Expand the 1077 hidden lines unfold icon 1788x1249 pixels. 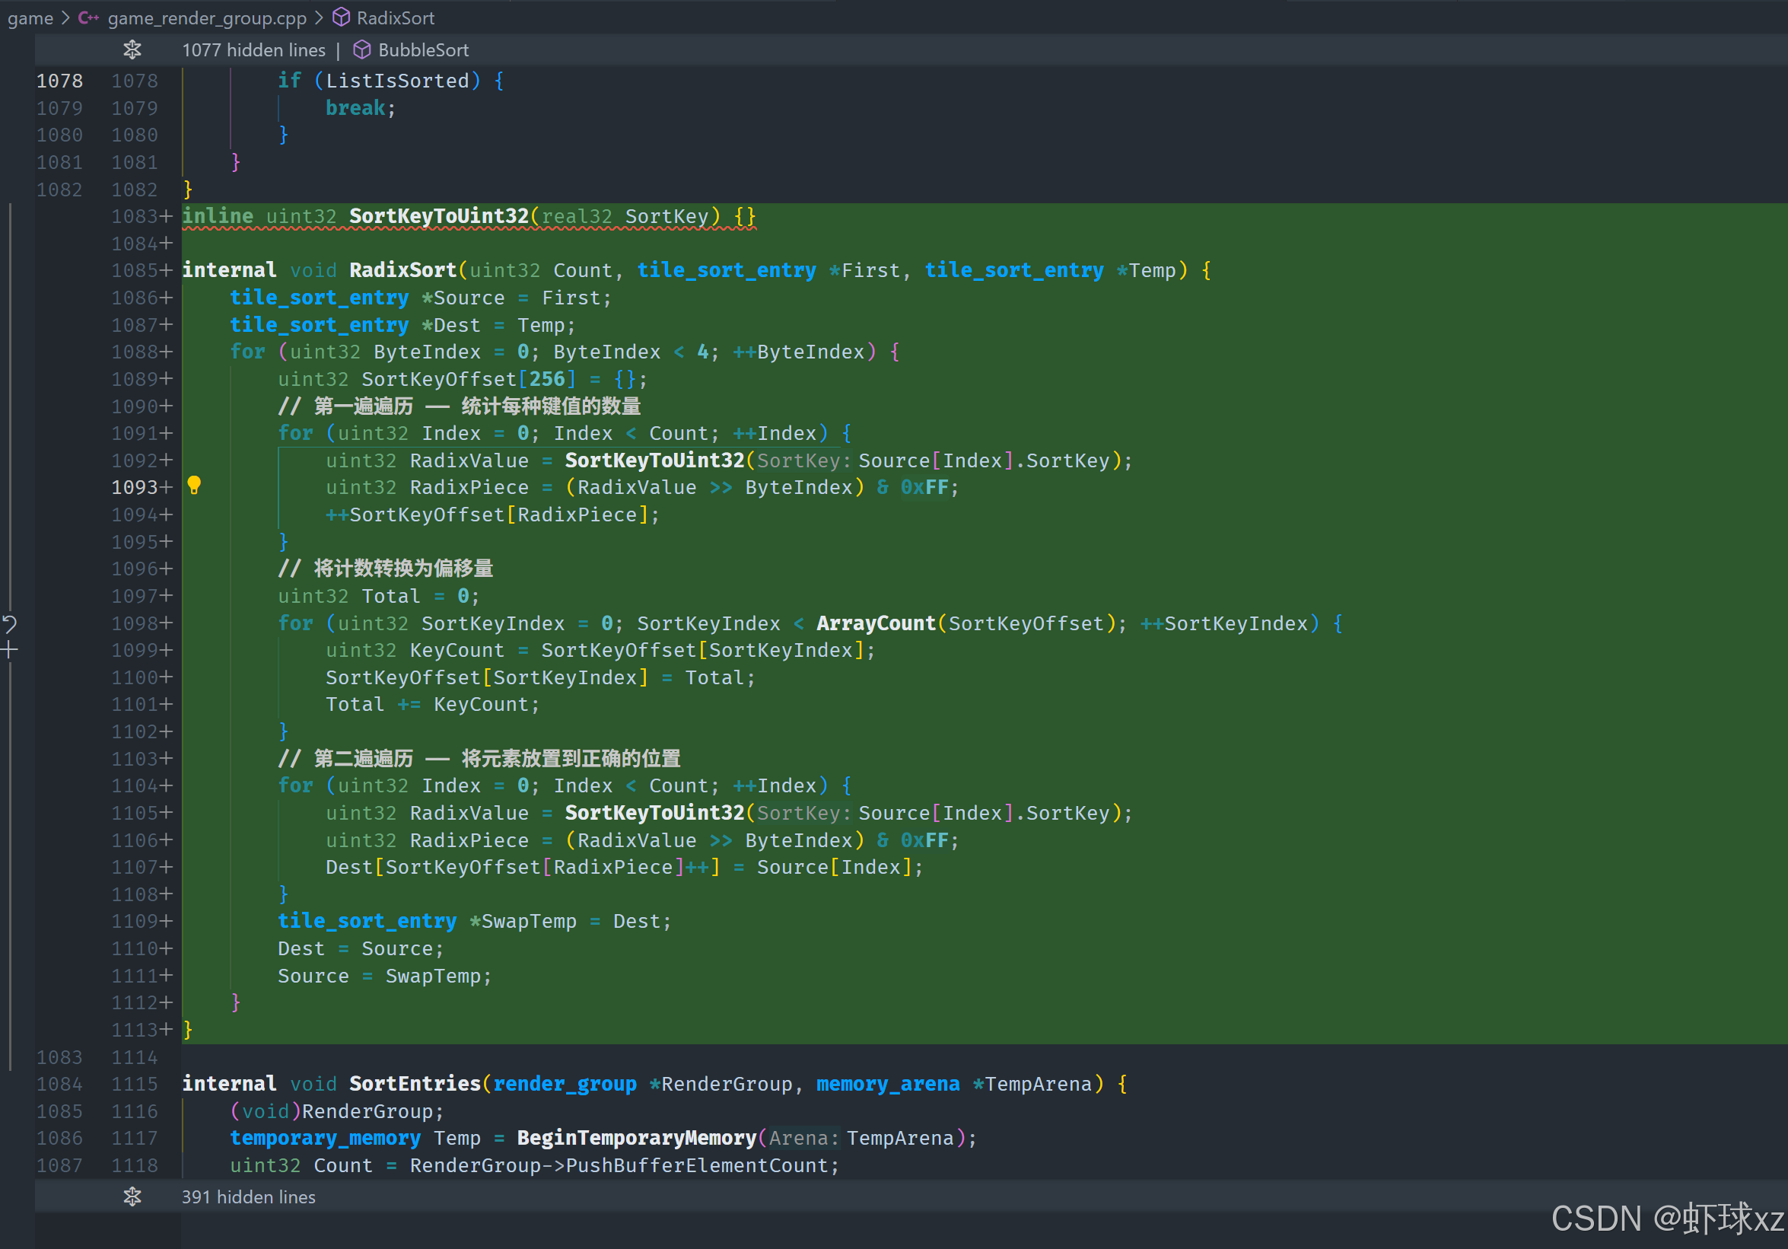click(x=132, y=50)
